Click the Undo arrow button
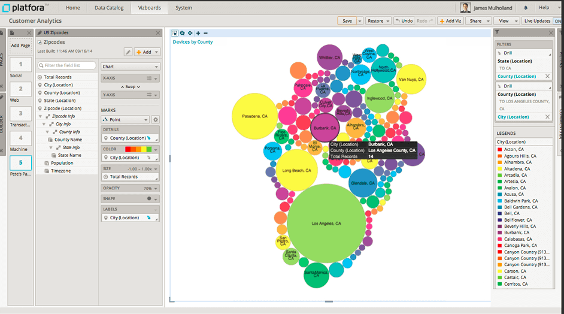Screen dimensions: 564x314 click(x=404, y=21)
